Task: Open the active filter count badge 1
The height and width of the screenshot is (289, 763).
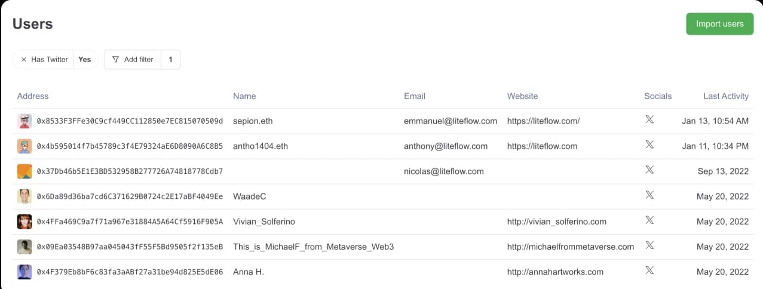Action: click(x=170, y=60)
